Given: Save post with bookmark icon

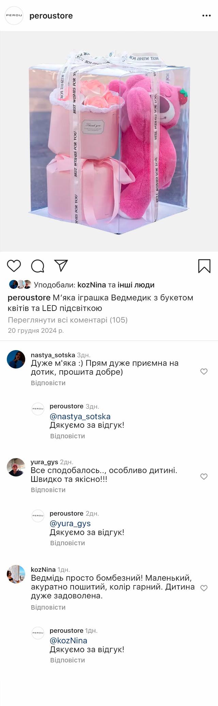Looking at the screenshot, I should 204,266.
